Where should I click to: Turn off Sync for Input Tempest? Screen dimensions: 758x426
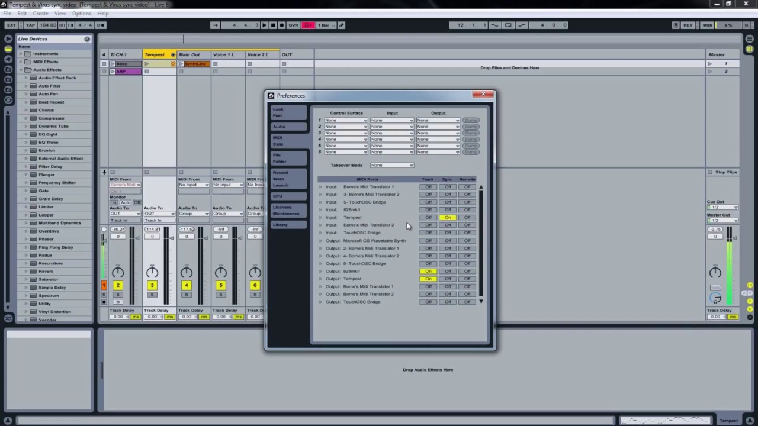point(448,218)
